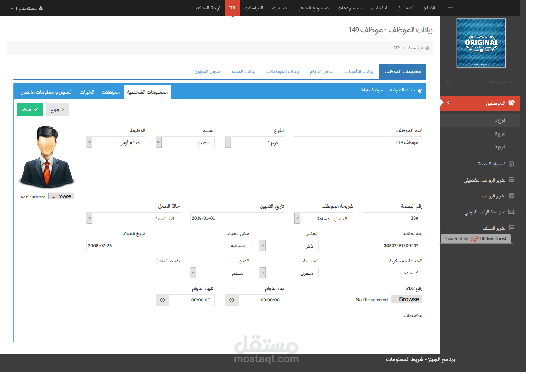Viewport: 533px width, 372px height.
Task: Open the الانتاج top menu
Action: pyautogui.click(x=429, y=8)
